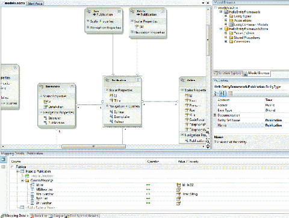Click the Entity Types folder icon
The width and height of the screenshot is (289, 218).
(231, 16)
